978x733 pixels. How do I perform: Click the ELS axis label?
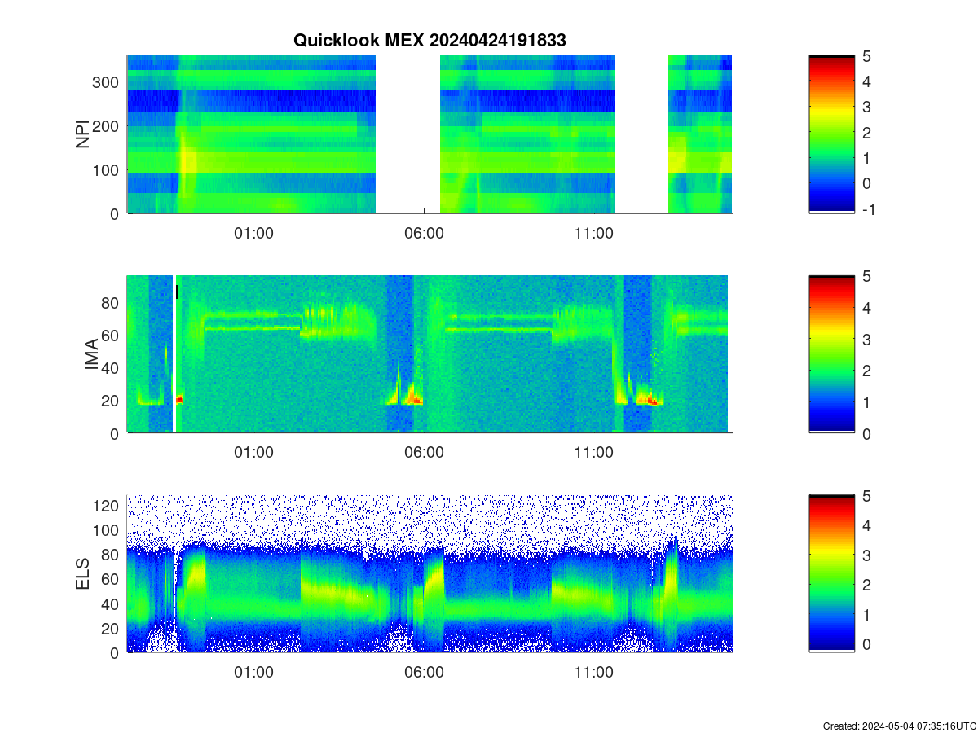click(83, 574)
